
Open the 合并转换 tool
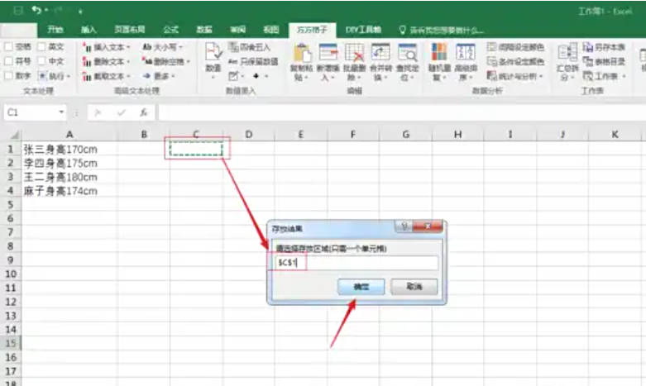click(x=380, y=53)
